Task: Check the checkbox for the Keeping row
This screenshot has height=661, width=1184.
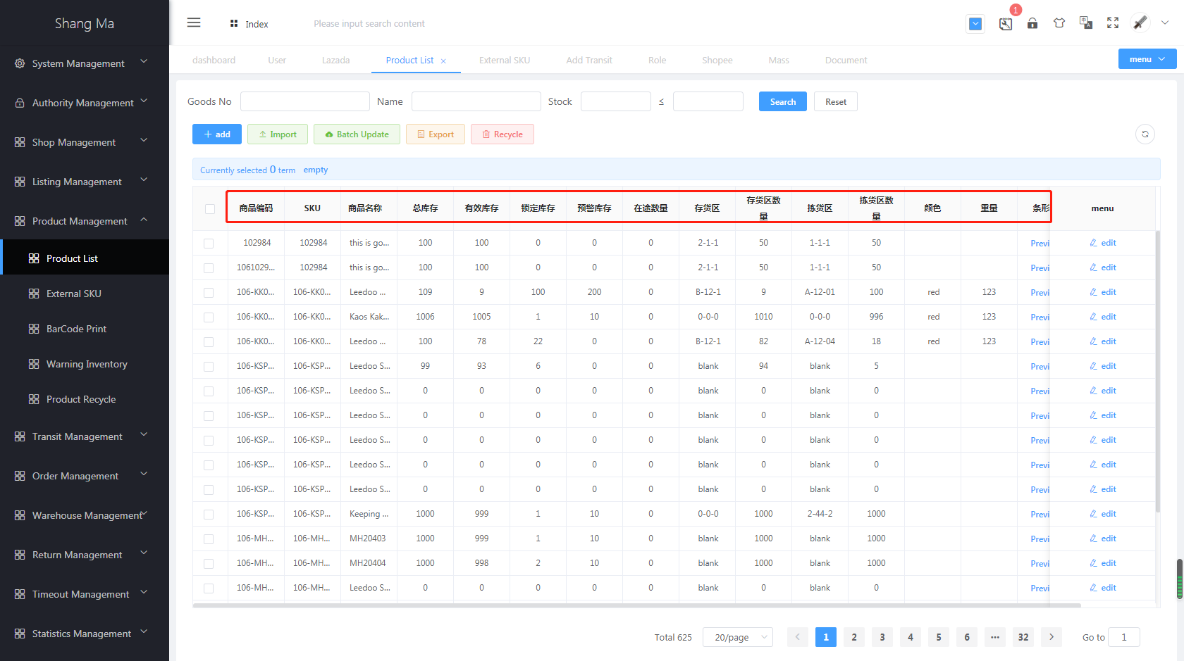Action: coord(209,515)
